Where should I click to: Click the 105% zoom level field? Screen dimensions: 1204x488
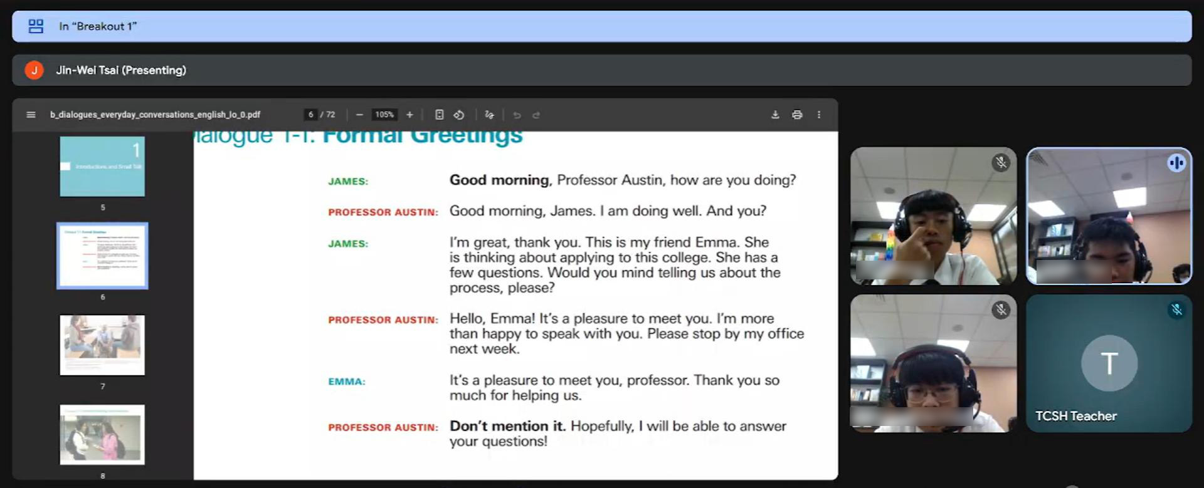tap(384, 115)
